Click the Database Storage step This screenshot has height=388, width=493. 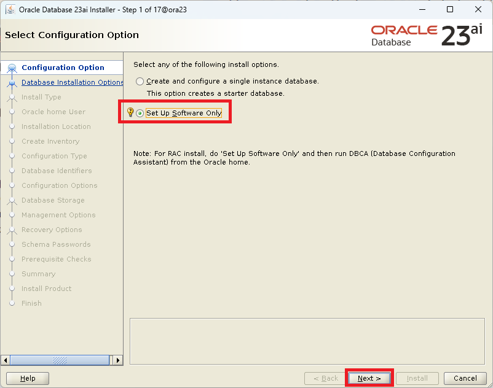click(x=53, y=200)
